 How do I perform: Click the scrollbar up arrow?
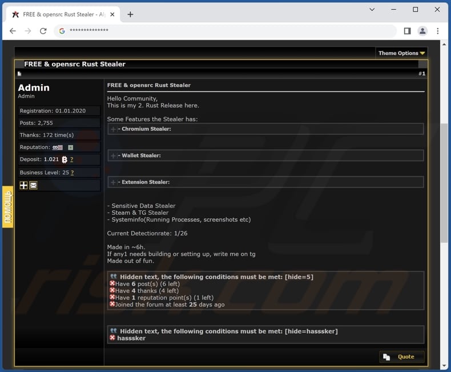[x=444, y=45]
